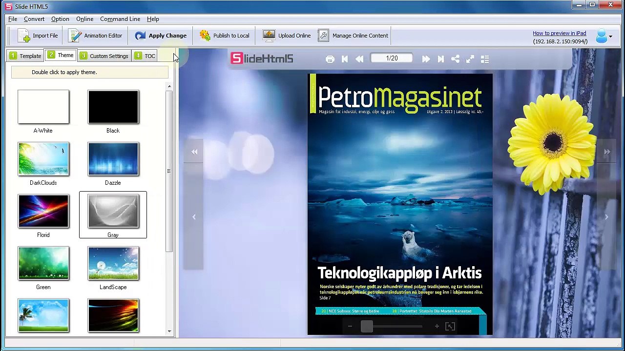
Task: Click the zoom out minus button
Action: pyautogui.click(x=350, y=327)
